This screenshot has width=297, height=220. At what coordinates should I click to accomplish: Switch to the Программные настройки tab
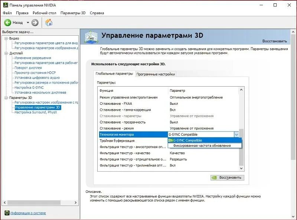pos(156,74)
